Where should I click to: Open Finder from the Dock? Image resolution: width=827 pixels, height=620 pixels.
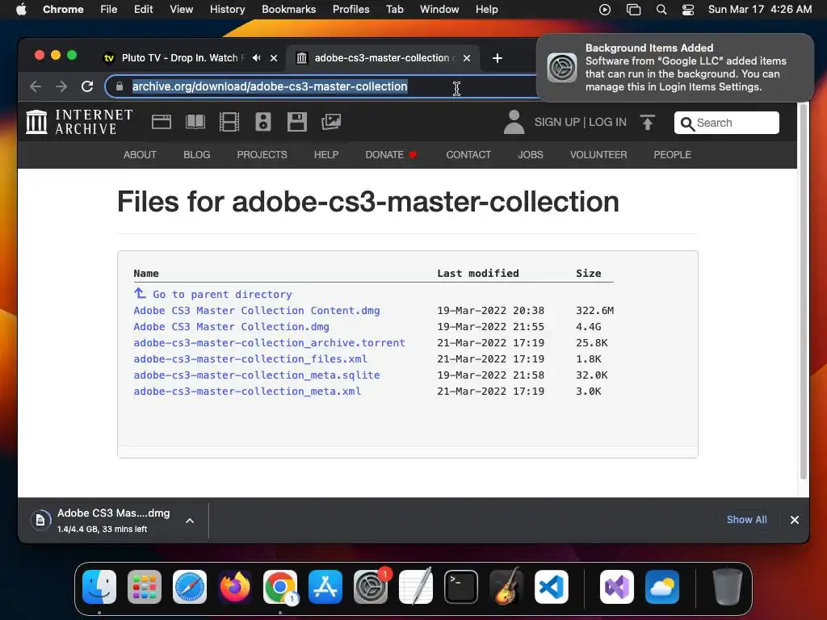99,587
